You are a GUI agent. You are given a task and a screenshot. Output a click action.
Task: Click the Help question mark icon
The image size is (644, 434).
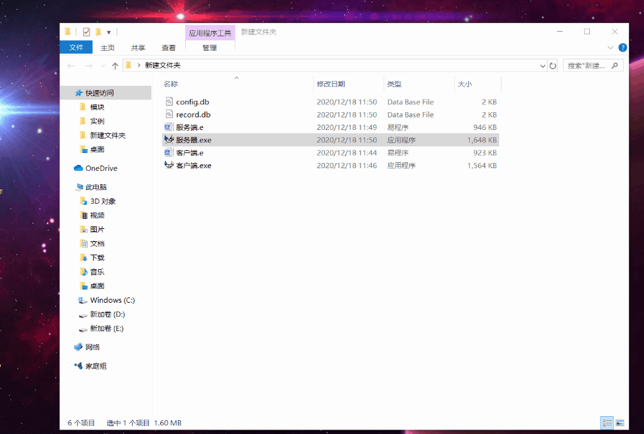pyautogui.click(x=623, y=47)
